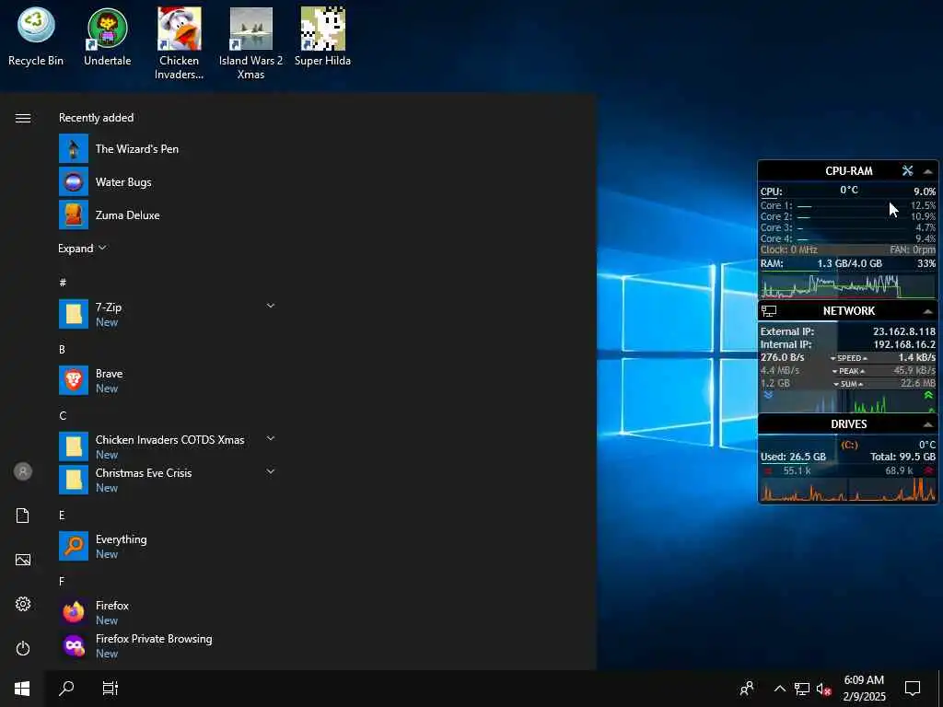Click the letter F section header

pos(62,582)
